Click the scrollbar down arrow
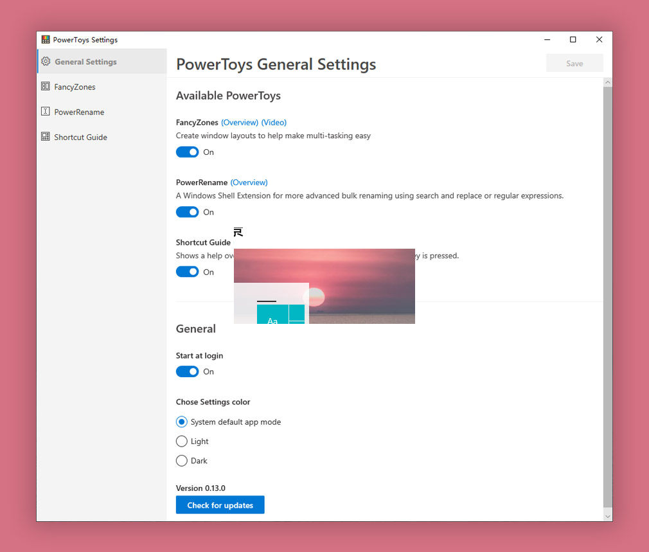Viewport: 649px width, 552px height. [x=608, y=516]
